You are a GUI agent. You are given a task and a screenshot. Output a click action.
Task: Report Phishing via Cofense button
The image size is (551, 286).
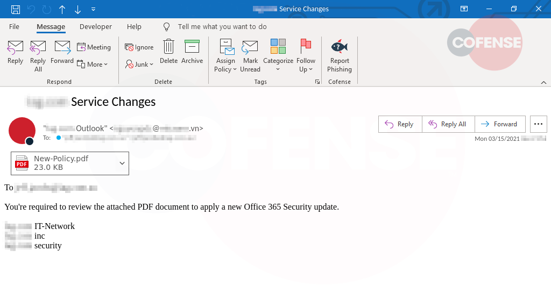340,56
